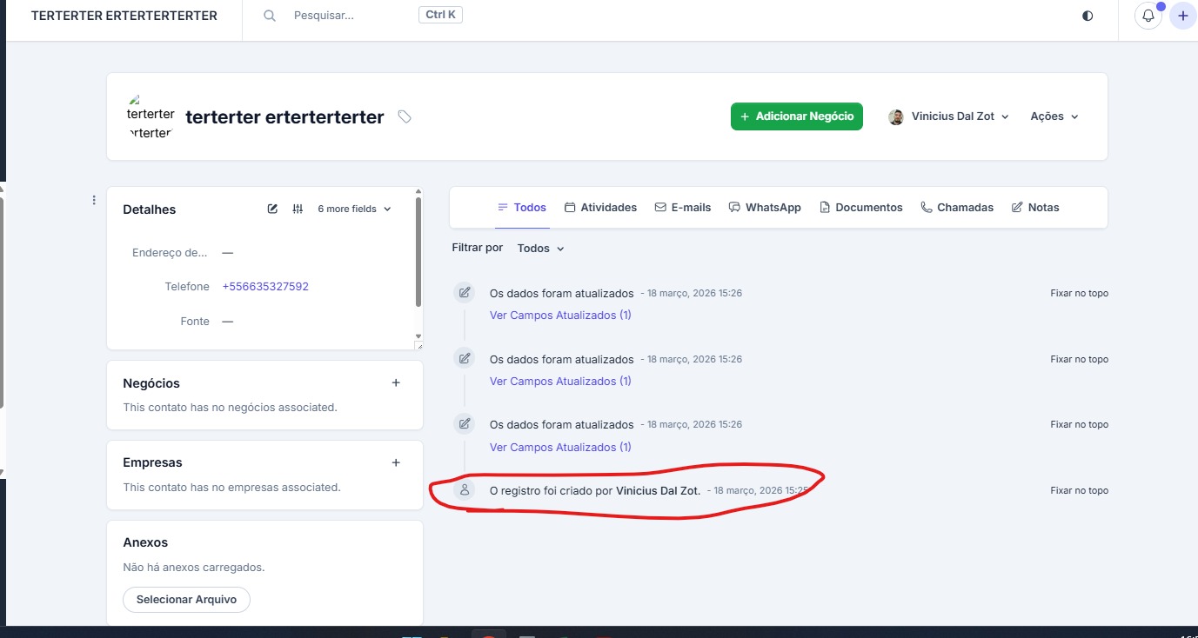Switch to the WhatsApp tab
Screen dimensions: 1198x638
[765, 208]
